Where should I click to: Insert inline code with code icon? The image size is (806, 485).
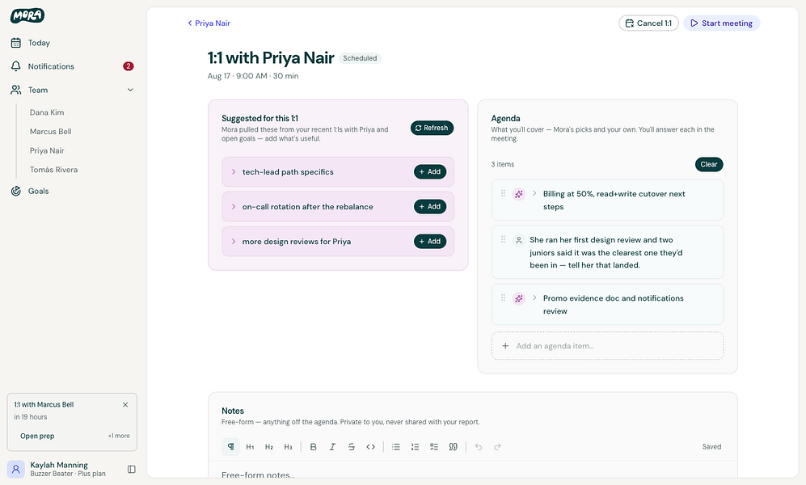[x=370, y=447]
